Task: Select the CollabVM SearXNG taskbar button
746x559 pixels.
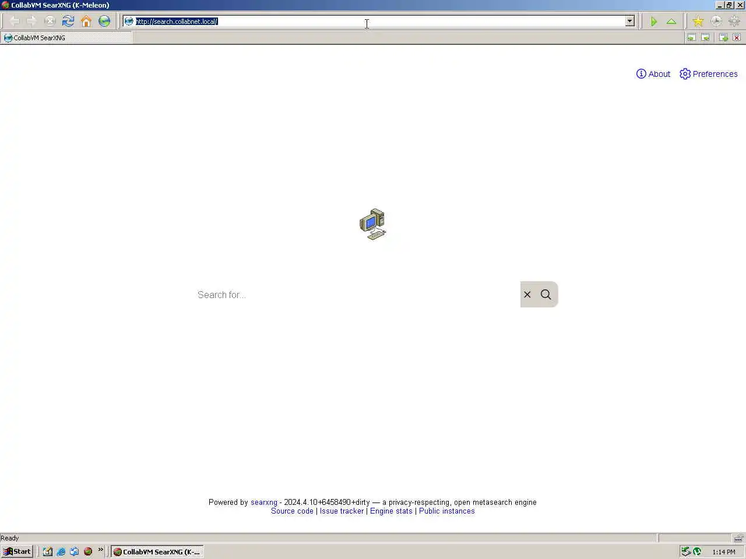Action: click(157, 552)
